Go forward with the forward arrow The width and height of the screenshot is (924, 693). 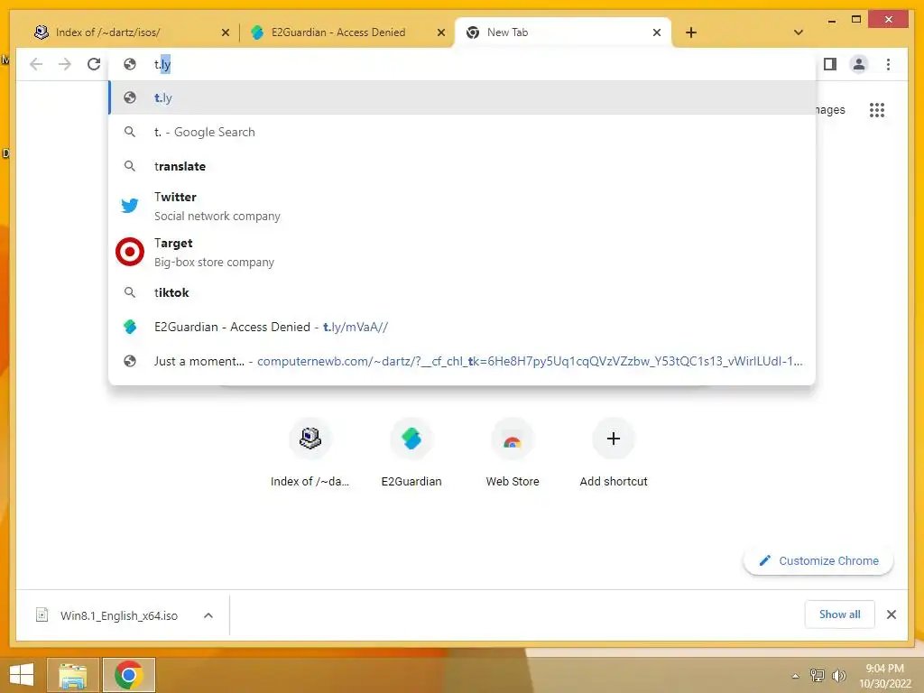click(65, 64)
